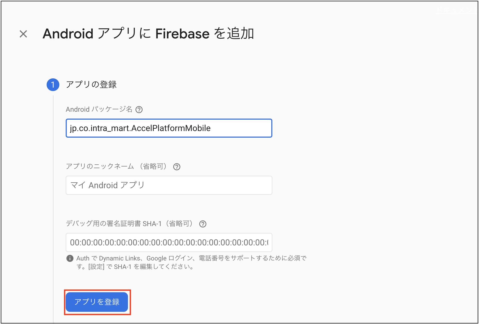
Task: Click the アプリのニックネーム（省略可） label
Action: tap(117, 166)
